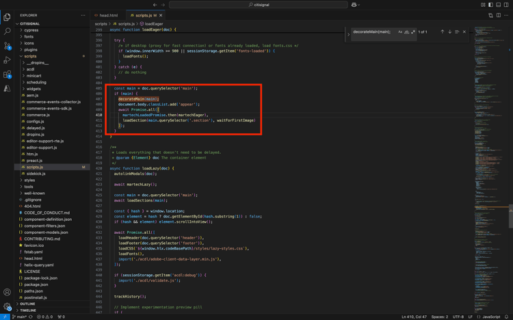This screenshot has height=320, width=513.
Task: Go to previous find match arrow
Action: coord(443,31)
